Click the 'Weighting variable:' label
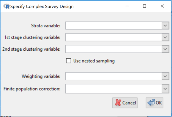 point(41,76)
